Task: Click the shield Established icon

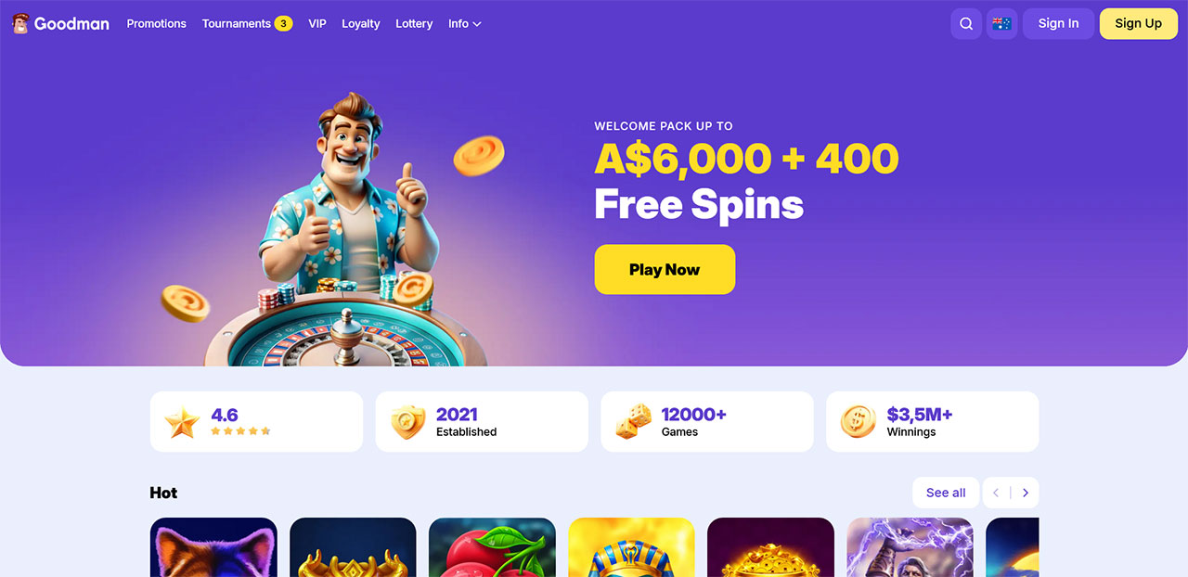Action: [407, 422]
